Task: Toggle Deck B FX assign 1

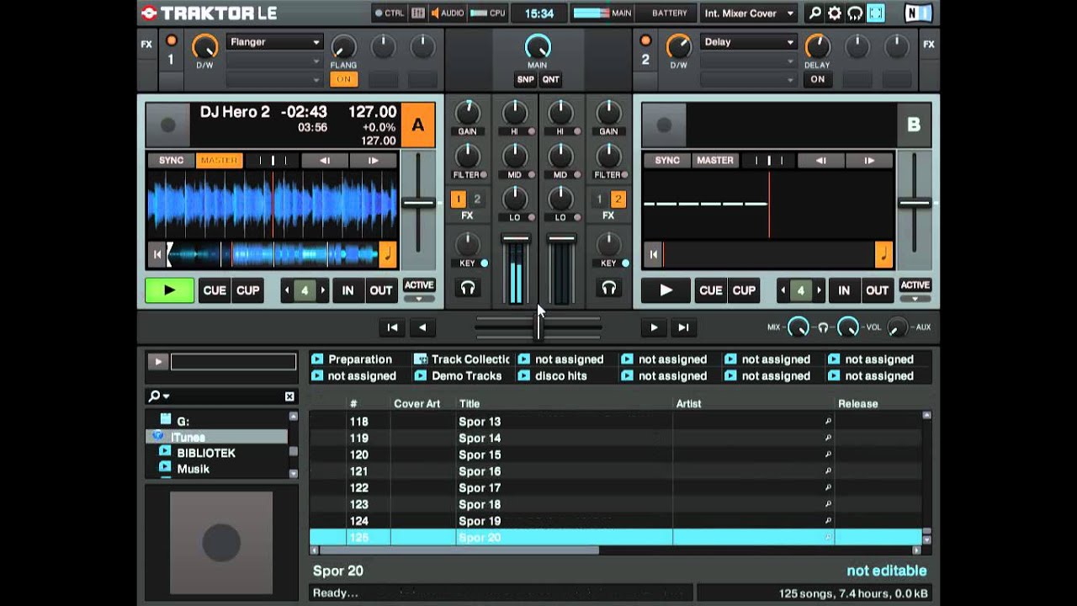Action: pyautogui.click(x=600, y=199)
